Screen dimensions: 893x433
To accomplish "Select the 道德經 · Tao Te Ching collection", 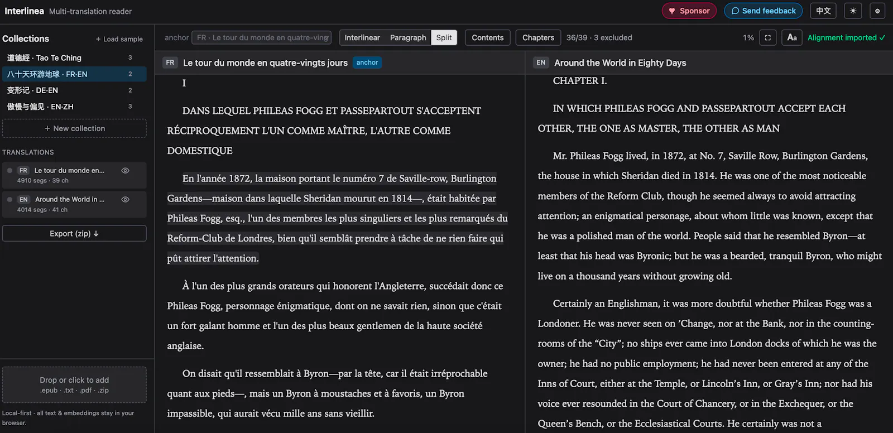I will [x=74, y=58].
